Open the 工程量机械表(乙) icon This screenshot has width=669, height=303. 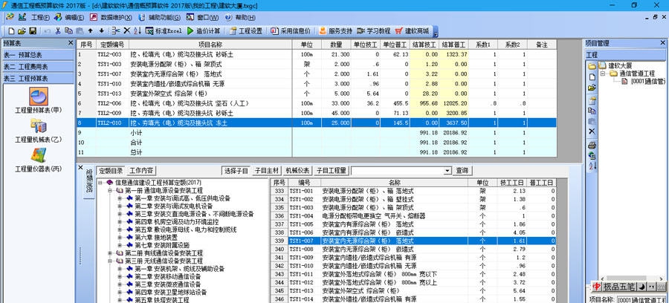39,126
